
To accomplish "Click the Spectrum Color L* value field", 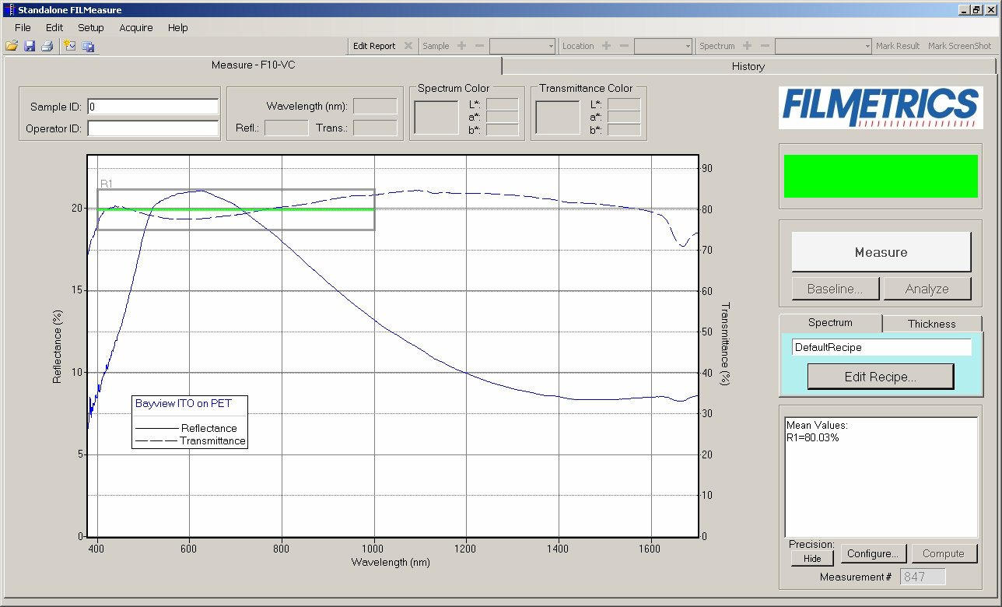I will (x=503, y=104).
